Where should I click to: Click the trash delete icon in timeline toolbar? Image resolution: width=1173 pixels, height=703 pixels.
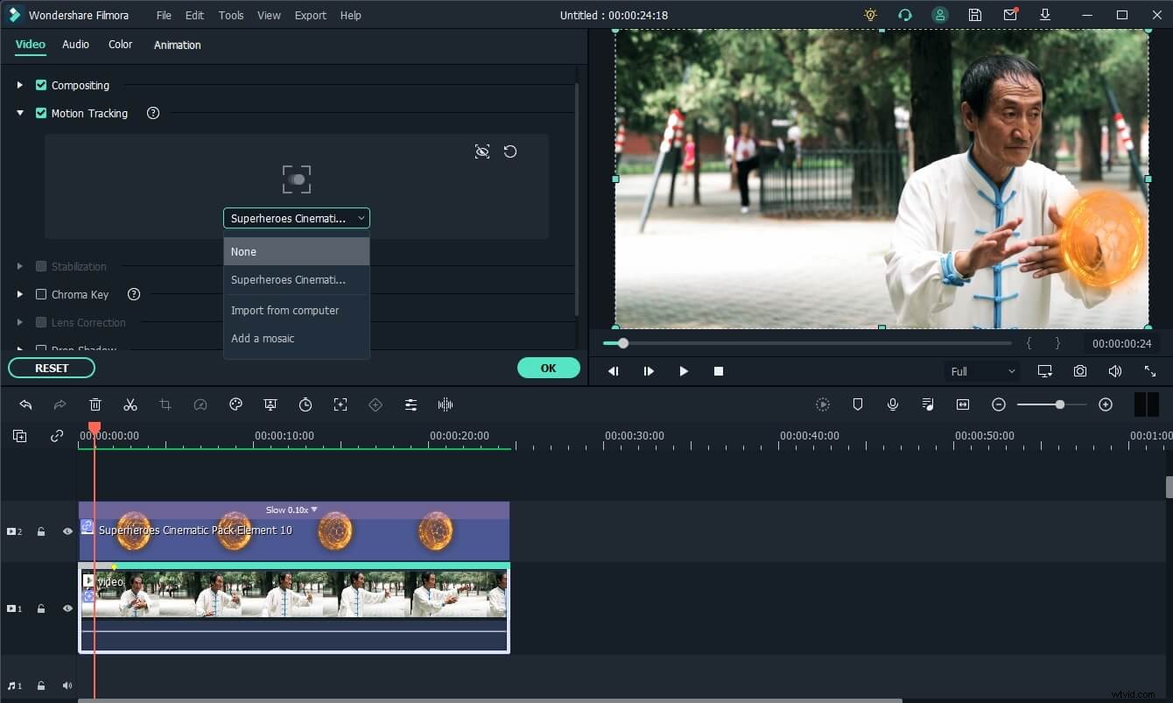(x=95, y=404)
